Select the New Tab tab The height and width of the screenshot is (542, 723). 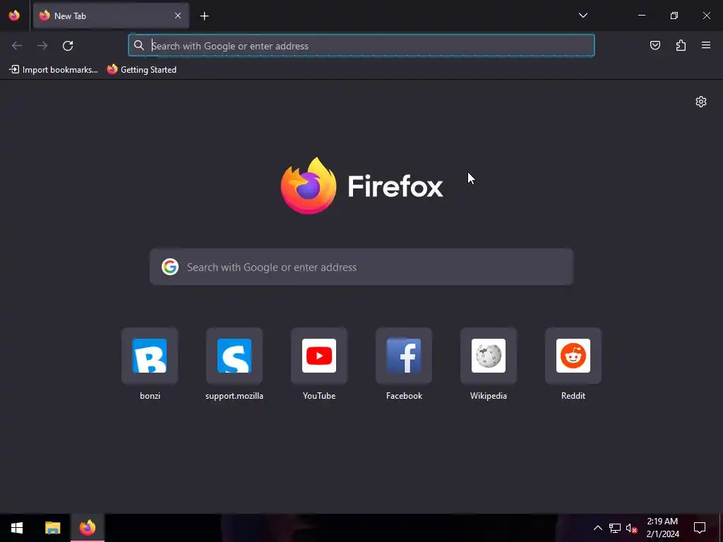click(x=111, y=16)
